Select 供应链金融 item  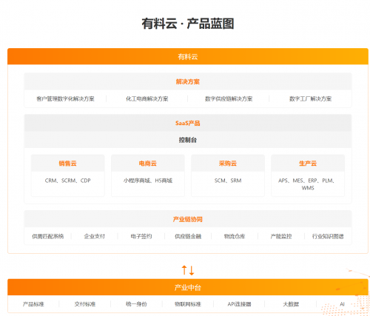point(188,236)
